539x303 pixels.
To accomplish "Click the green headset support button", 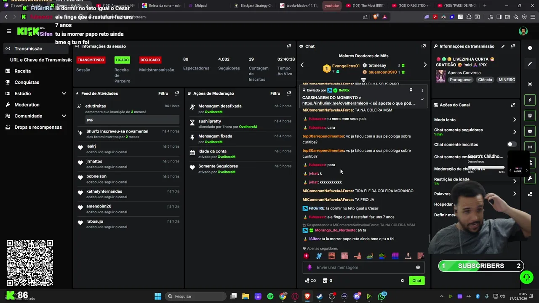I will (x=526, y=277).
